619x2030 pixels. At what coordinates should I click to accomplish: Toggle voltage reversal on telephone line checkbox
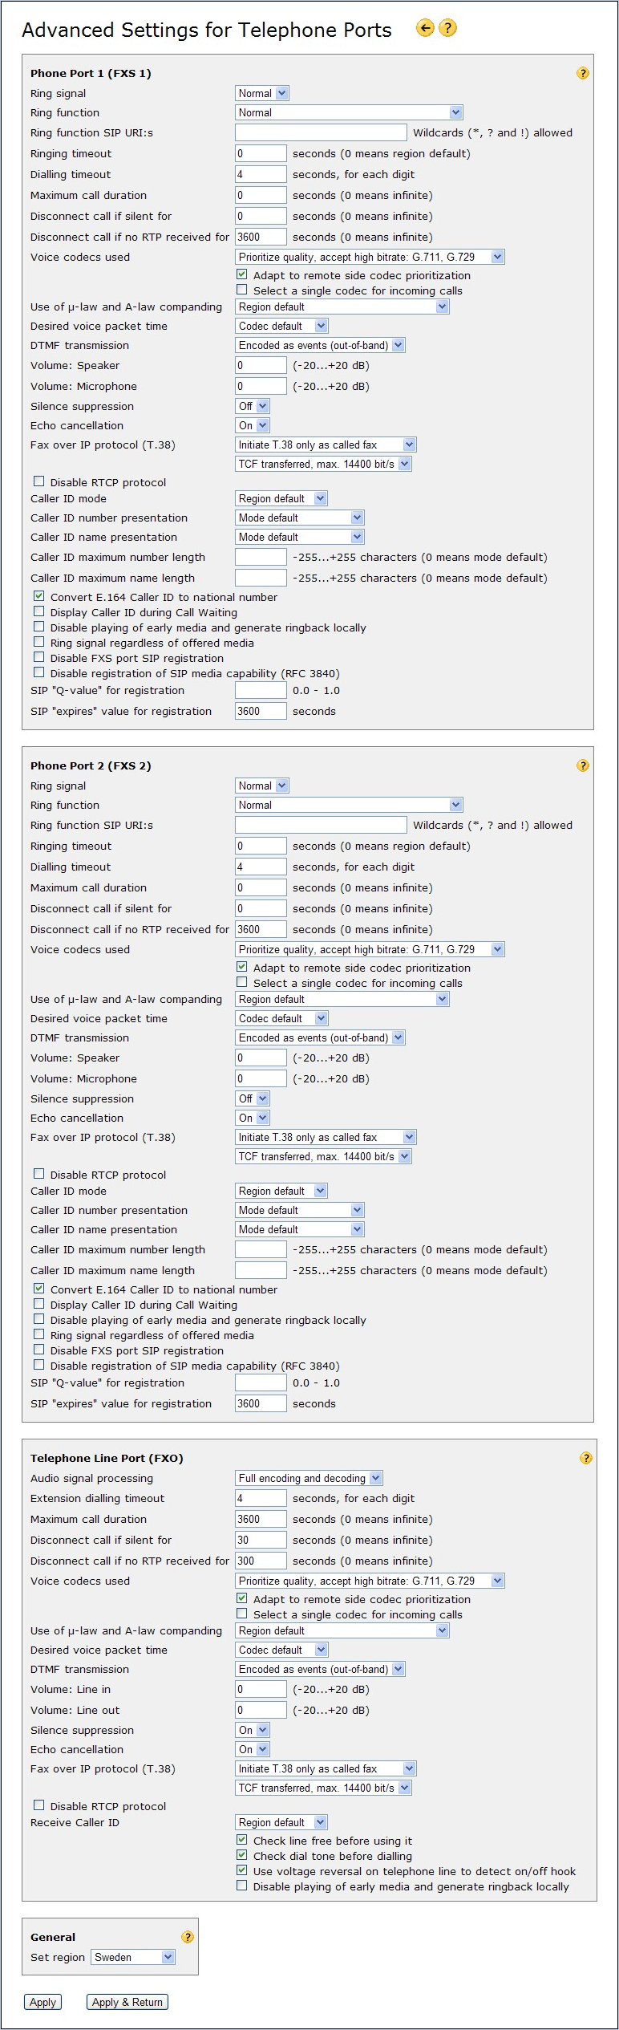point(241,1870)
